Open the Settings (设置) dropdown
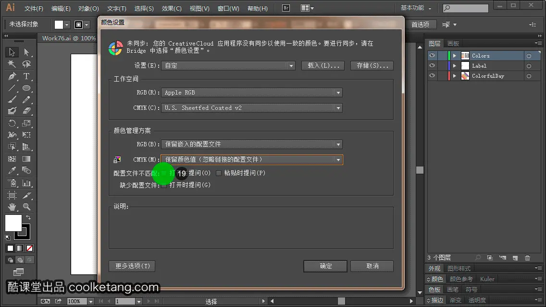546x307 pixels. (228, 66)
